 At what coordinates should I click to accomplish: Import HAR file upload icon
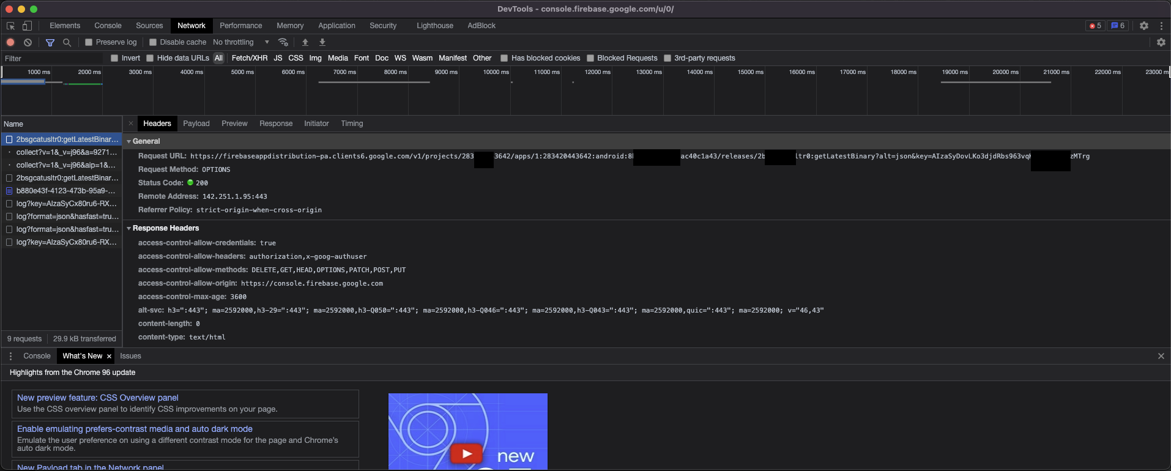point(305,42)
